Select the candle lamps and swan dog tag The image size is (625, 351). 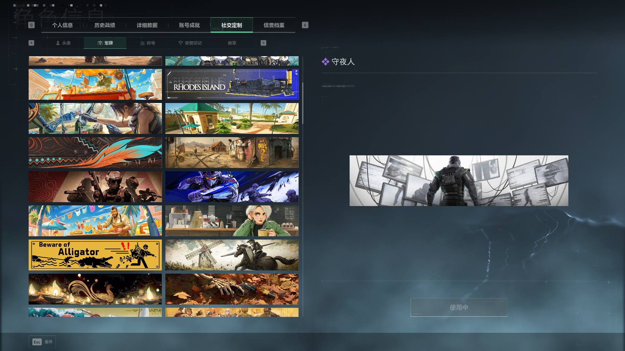click(x=95, y=289)
